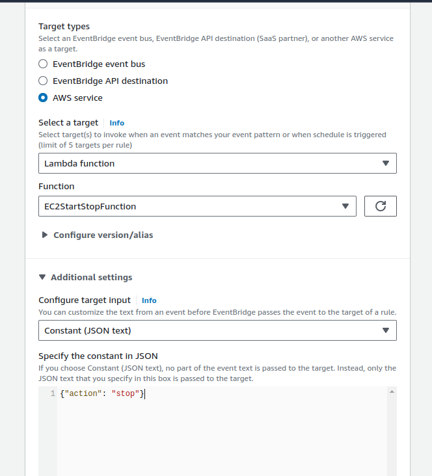Click the arrow on EC2StartStopFunction selector
The image size is (432, 476).
coord(345,206)
